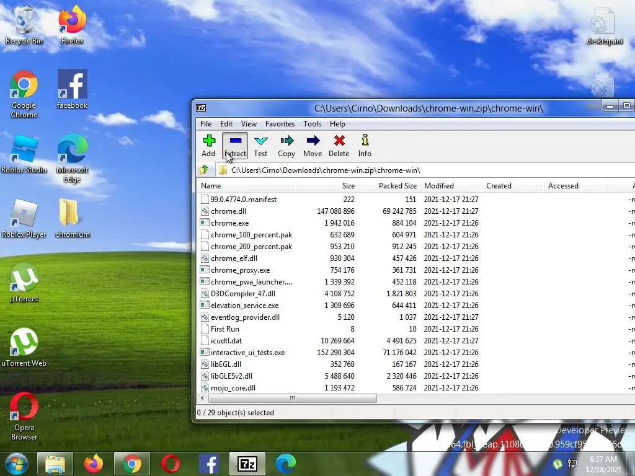
Task: Click the Roblox Player desktop icon
Action: 24,219
